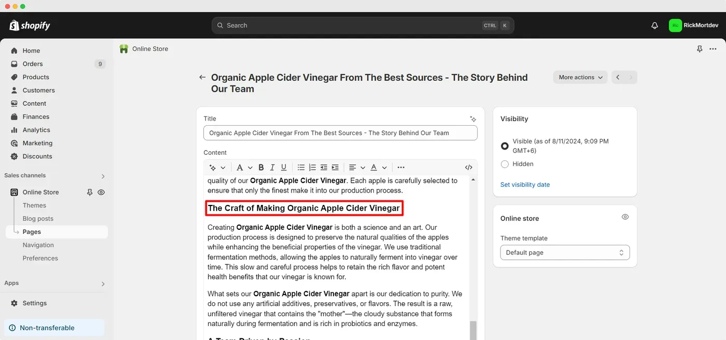
Task: Open Themes under Online Store
Action: (34, 205)
